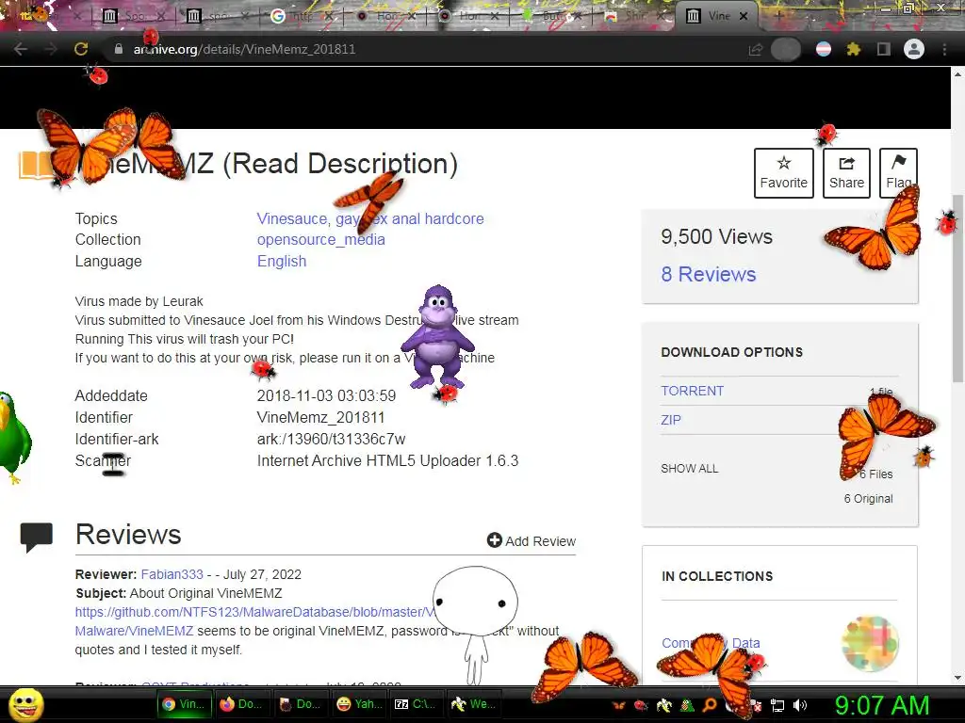Click the magnifier tray icon
Image resolution: width=965 pixels, height=723 pixels.
tap(710, 705)
